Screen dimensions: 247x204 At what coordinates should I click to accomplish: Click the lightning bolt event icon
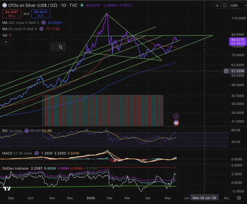click(x=176, y=116)
